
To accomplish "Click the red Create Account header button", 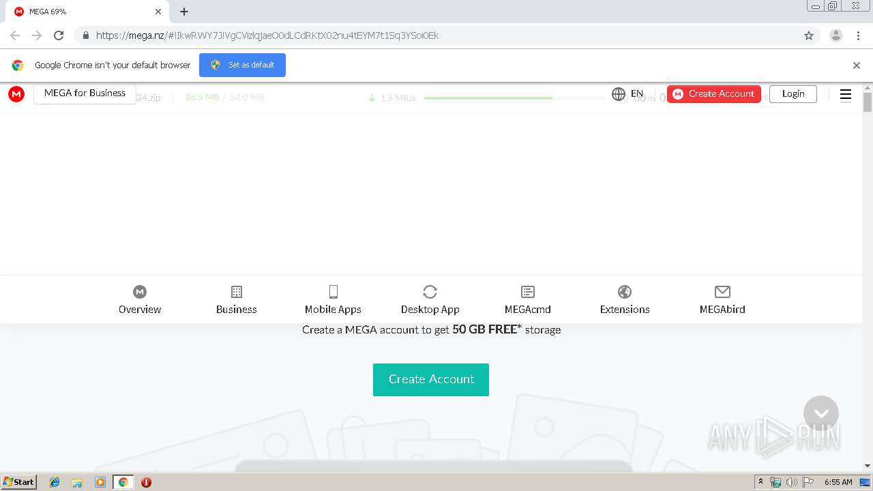I will [x=714, y=94].
